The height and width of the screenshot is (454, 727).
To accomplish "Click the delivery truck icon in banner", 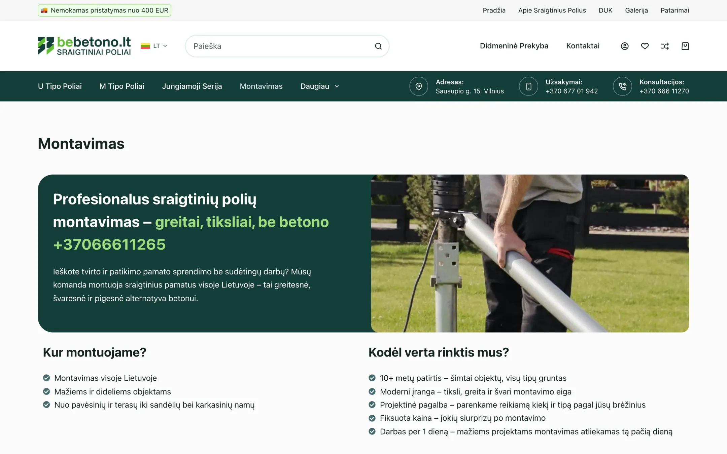I will (x=44, y=10).
